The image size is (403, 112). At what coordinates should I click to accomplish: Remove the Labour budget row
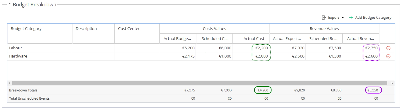click(388, 48)
